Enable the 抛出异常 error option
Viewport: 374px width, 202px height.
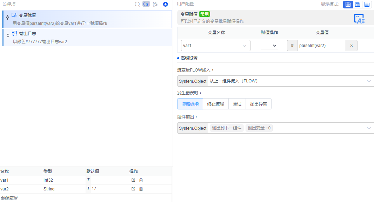[x=259, y=104]
